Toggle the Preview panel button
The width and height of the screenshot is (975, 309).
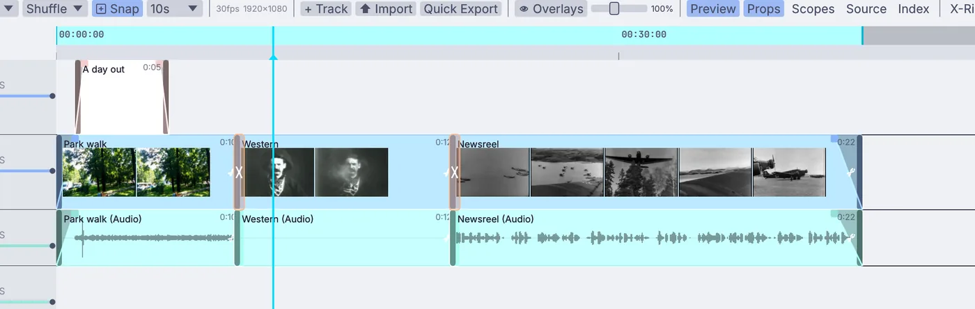(712, 9)
